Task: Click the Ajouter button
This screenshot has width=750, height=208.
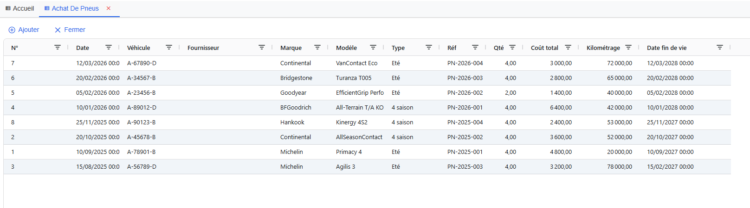Action: point(24,30)
